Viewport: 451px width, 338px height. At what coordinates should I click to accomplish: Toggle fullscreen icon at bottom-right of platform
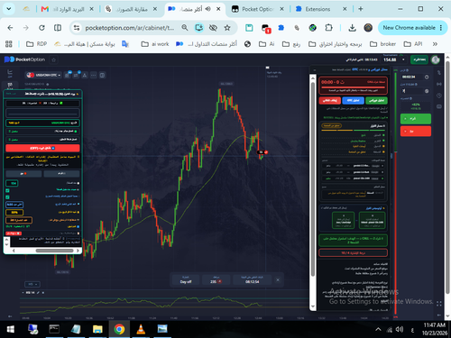tap(439, 304)
